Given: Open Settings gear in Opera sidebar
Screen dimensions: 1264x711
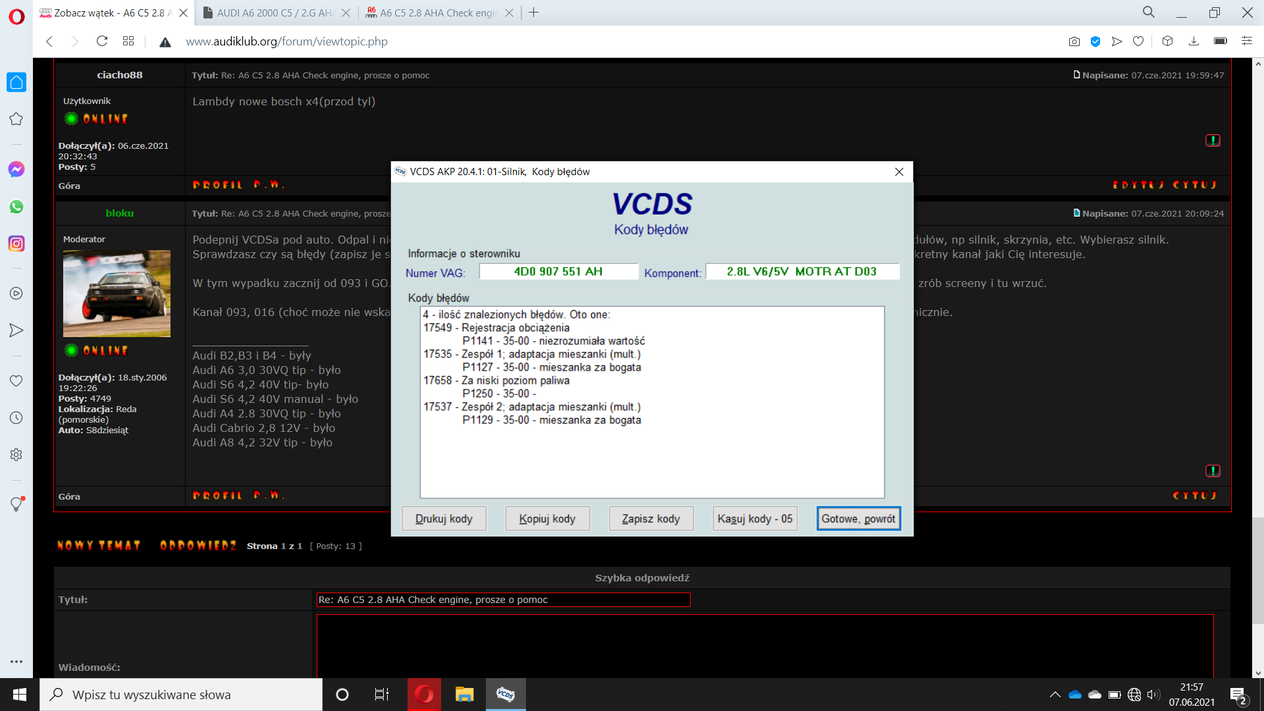Looking at the screenshot, I should (16, 455).
